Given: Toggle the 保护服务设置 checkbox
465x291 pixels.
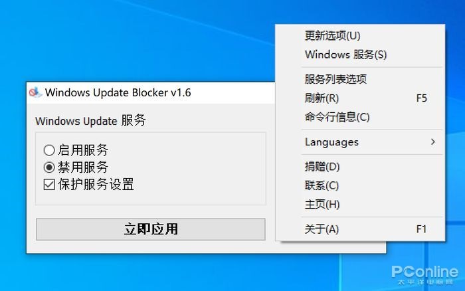Looking at the screenshot, I should click(x=49, y=184).
